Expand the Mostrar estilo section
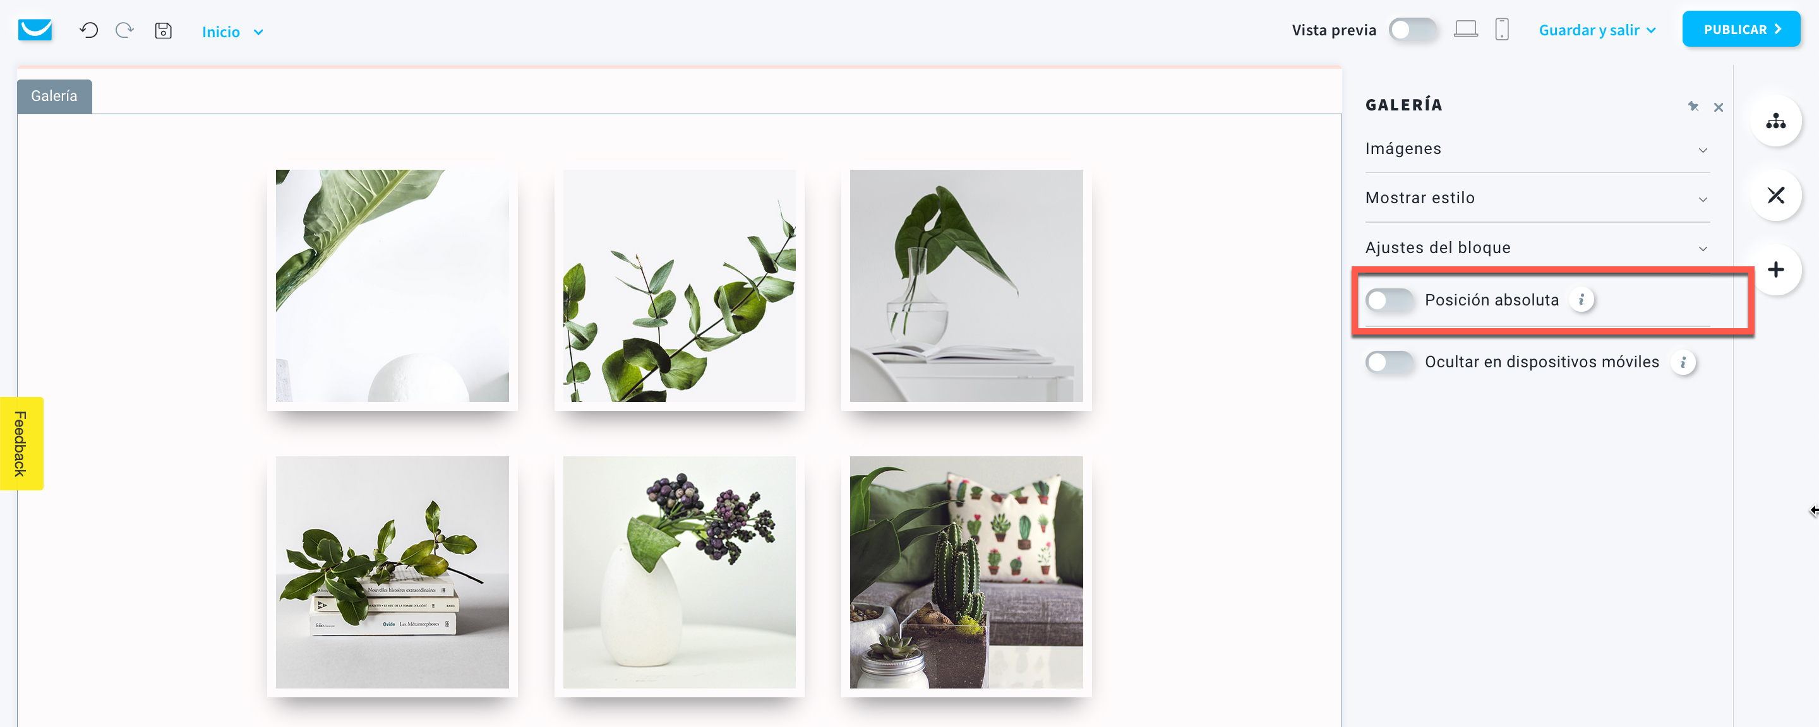 1537,198
